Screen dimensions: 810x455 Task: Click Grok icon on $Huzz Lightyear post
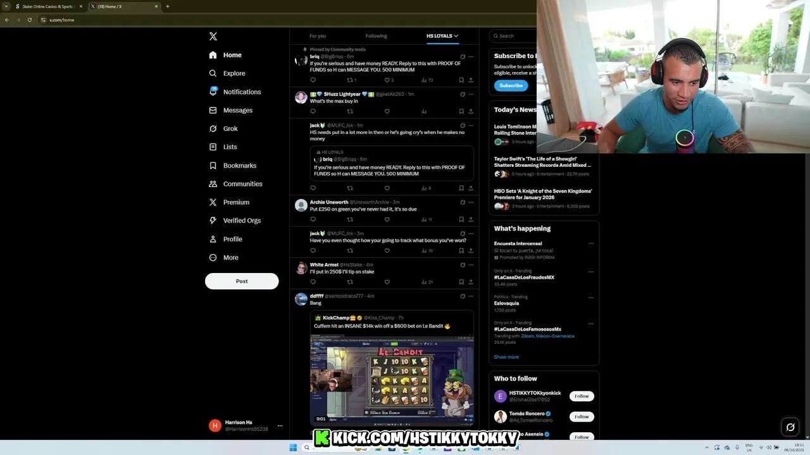pos(463,94)
